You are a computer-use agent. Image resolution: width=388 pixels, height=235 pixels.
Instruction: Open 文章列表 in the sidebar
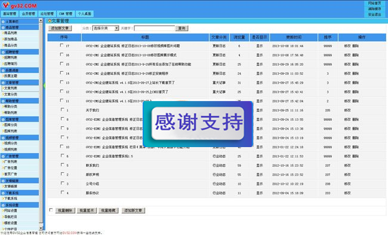(x=11, y=88)
